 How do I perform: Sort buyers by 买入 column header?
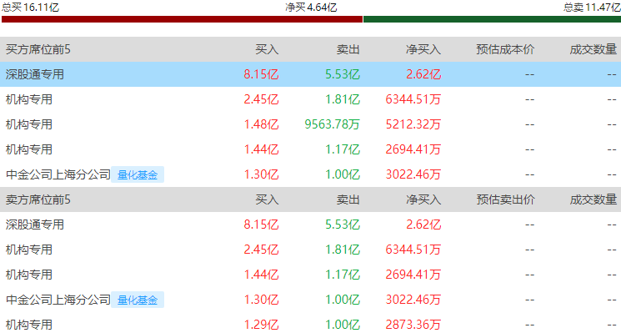267,49
